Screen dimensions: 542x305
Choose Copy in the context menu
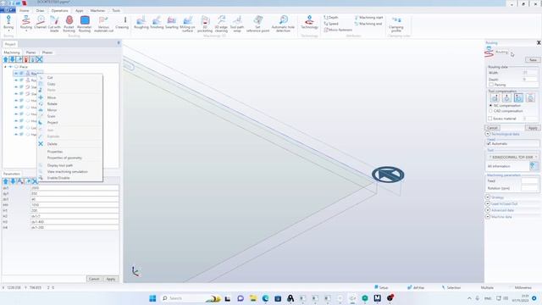(51, 84)
